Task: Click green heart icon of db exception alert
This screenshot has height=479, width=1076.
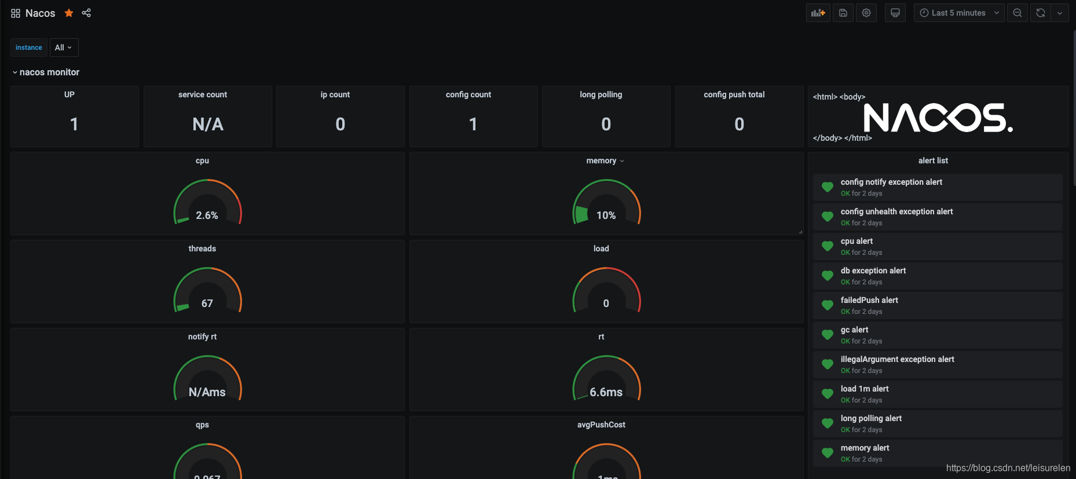Action: click(828, 276)
